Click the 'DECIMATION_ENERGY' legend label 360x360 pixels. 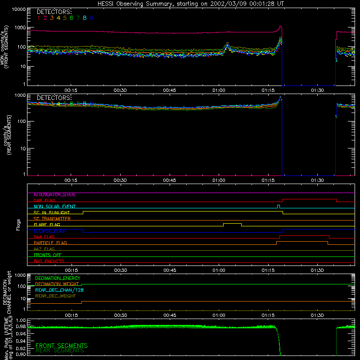(58, 278)
